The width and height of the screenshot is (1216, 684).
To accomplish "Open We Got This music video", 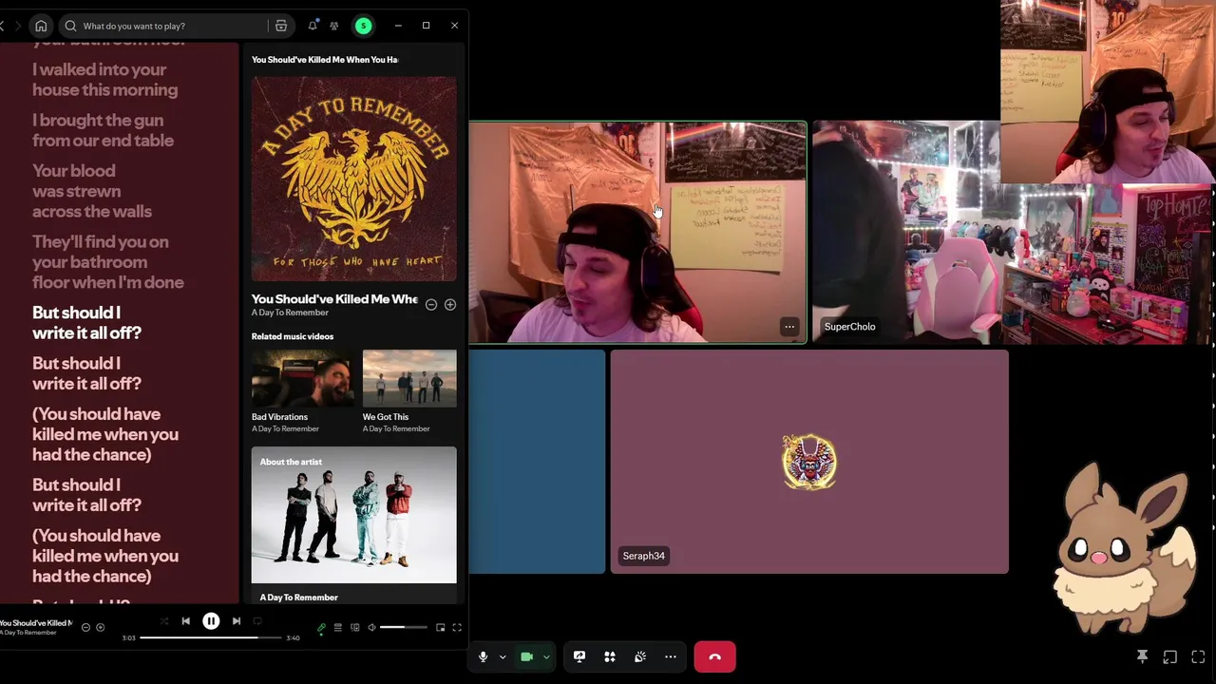I will pos(409,378).
